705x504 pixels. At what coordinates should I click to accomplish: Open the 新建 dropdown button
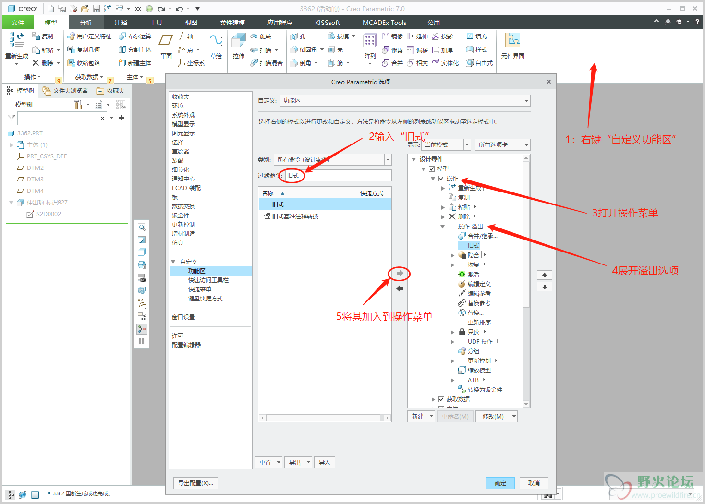click(x=421, y=417)
